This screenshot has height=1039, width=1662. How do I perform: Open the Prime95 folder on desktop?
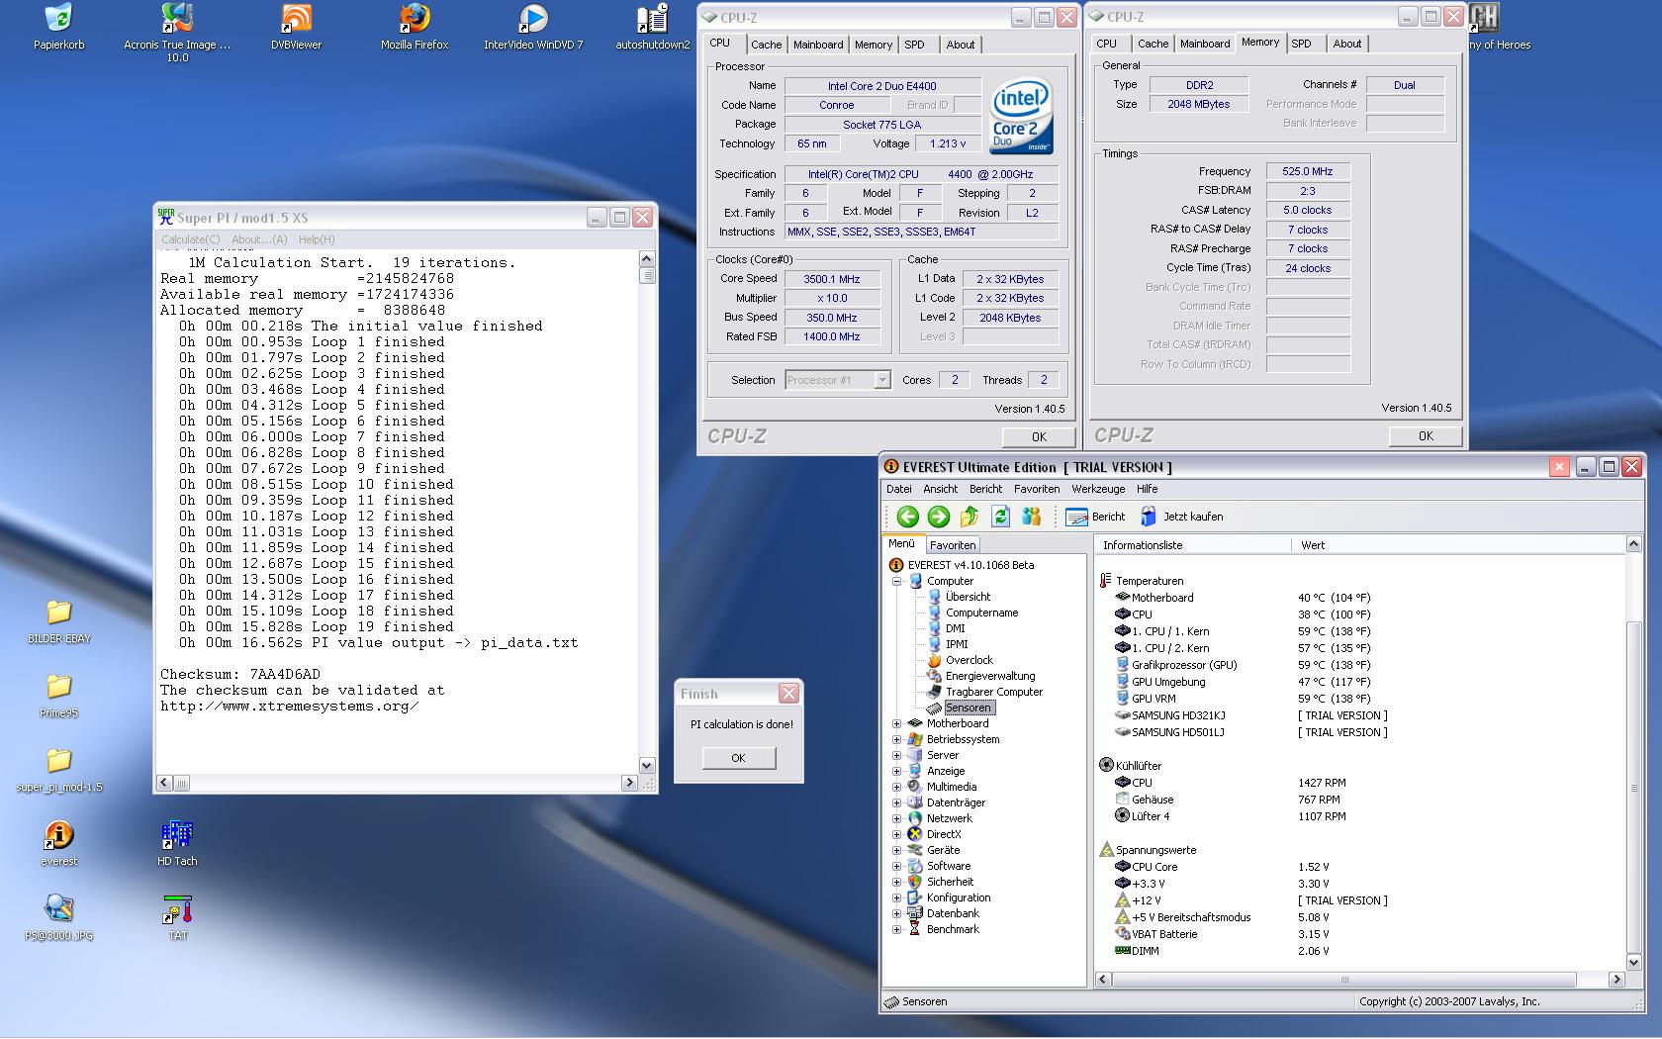(x=58, y=687)
